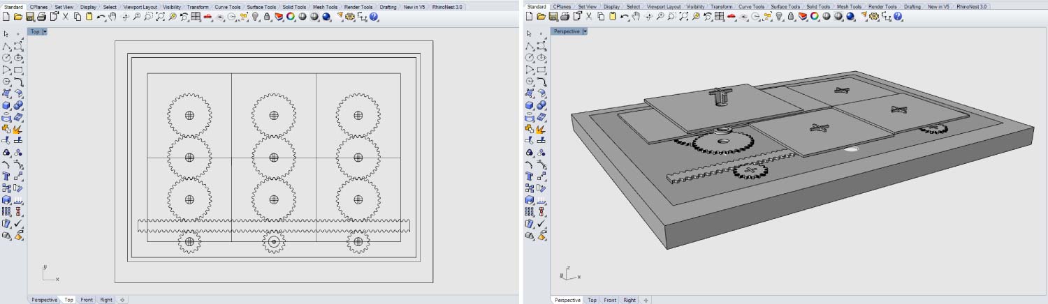Open New in V5 tab in right window

click(938, 6)
